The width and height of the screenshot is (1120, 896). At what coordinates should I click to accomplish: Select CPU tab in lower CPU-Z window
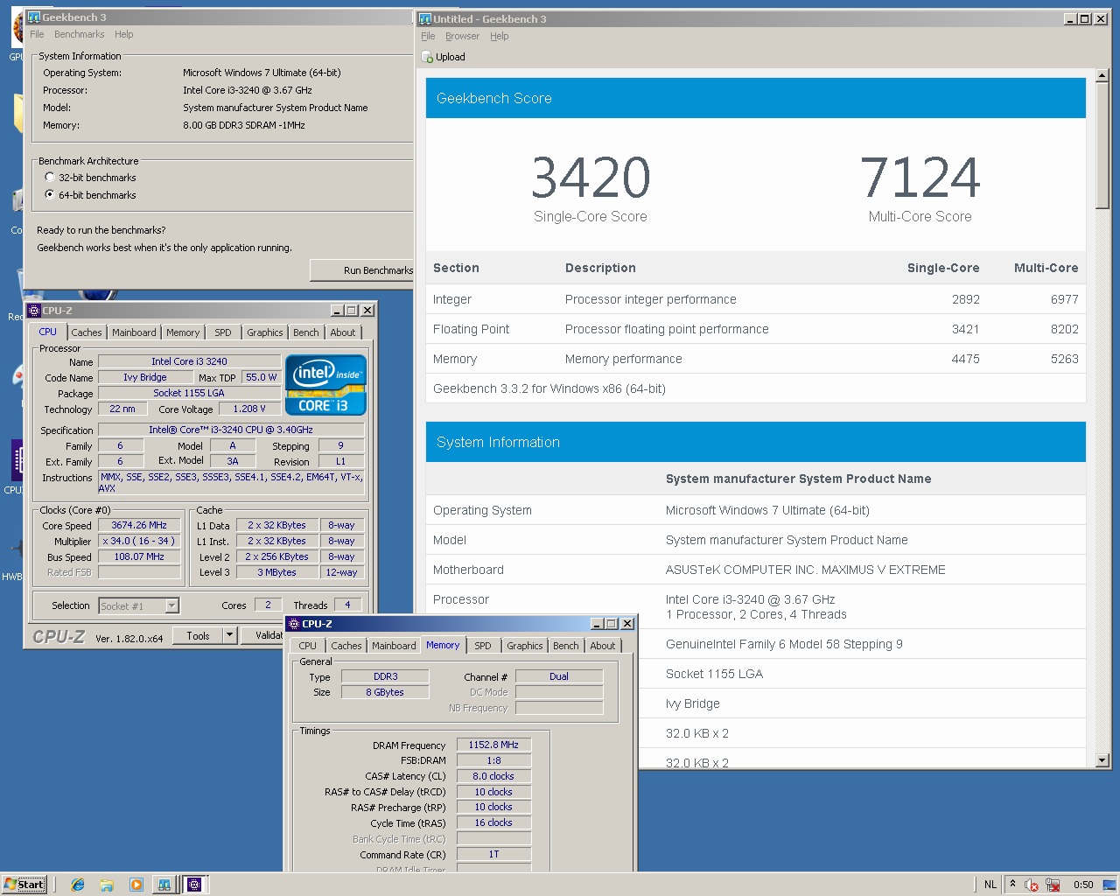308,646
